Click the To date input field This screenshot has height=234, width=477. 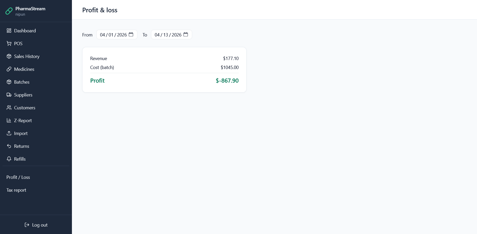tap(168, 35)
